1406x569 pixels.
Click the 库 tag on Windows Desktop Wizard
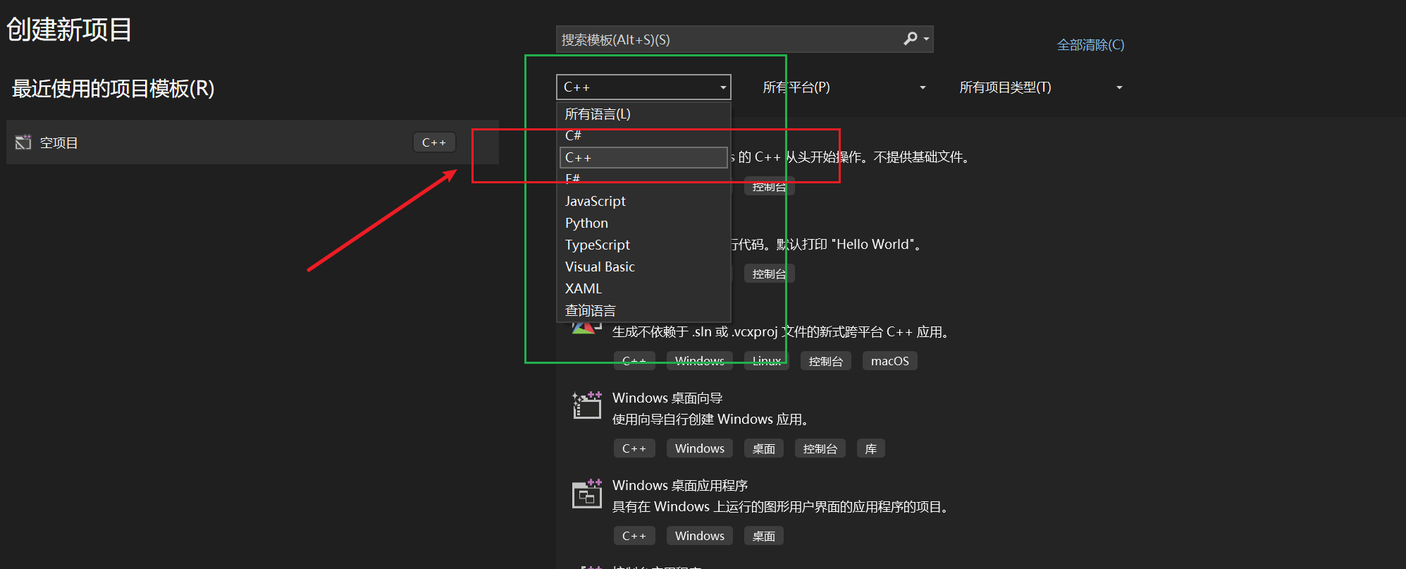coord(871,448)
